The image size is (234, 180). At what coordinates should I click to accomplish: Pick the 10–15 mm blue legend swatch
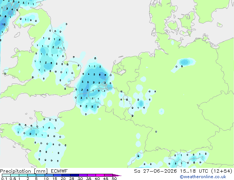point(49,175)
